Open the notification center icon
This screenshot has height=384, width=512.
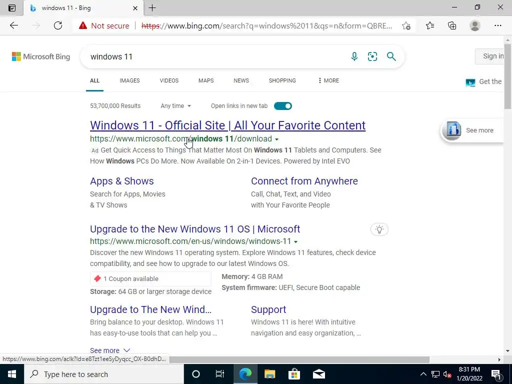click(x=496, y=374)
